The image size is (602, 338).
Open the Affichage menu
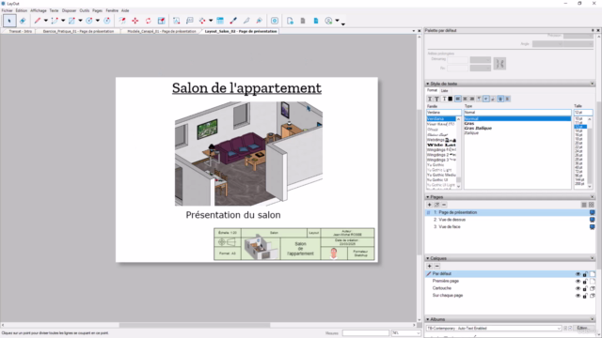point(39,10)
